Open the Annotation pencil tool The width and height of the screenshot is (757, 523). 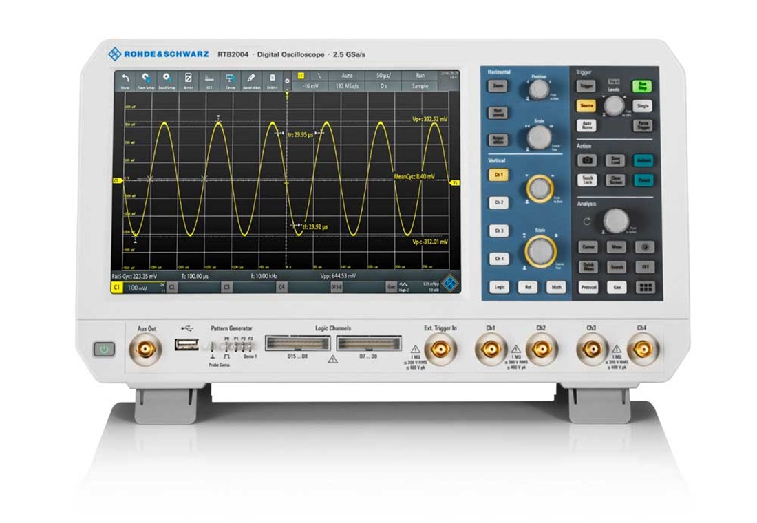coord(252,81)
